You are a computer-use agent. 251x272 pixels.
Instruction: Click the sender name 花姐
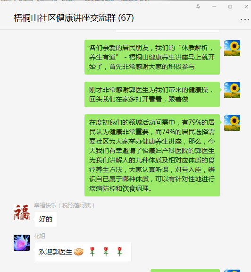pos(40,236)
